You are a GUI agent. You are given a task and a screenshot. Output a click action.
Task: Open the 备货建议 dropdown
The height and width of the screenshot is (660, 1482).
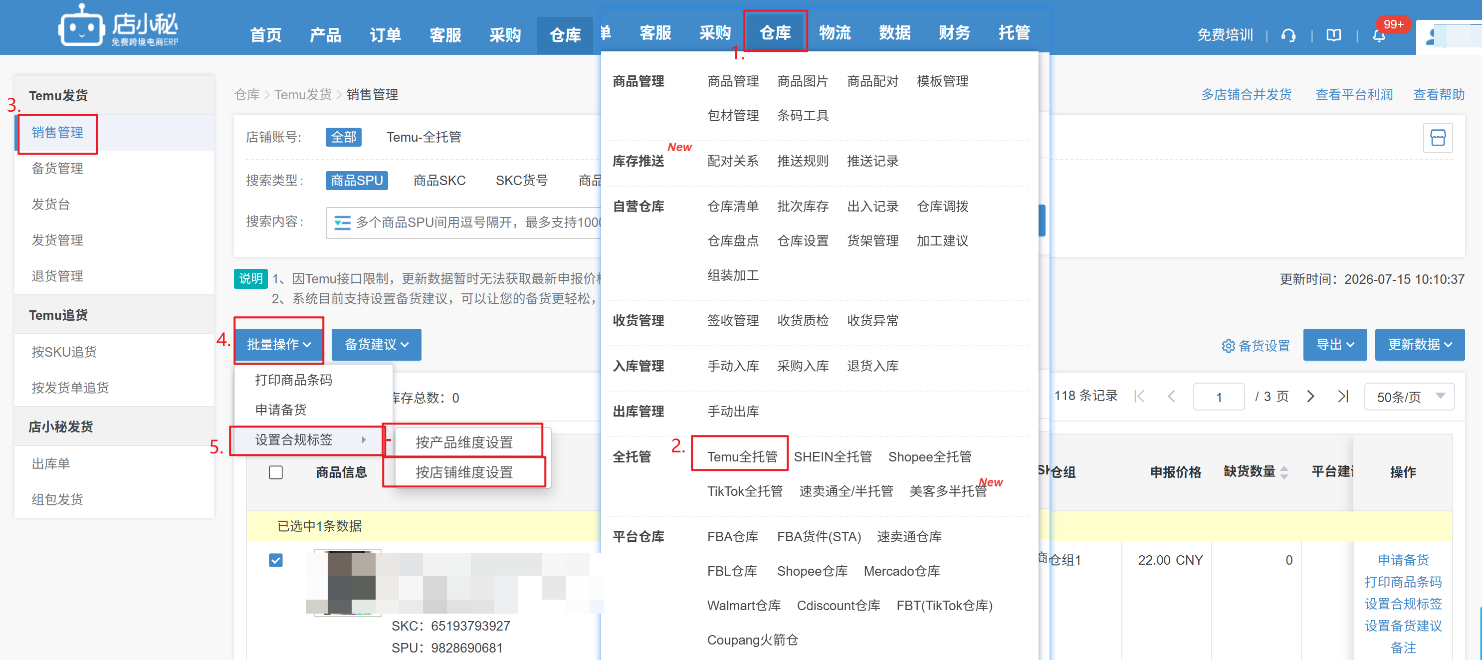point(376,344)
